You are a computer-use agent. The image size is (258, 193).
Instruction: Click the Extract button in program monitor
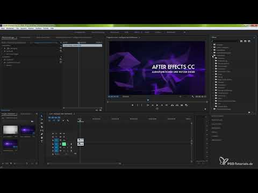[x=177, y=105]
